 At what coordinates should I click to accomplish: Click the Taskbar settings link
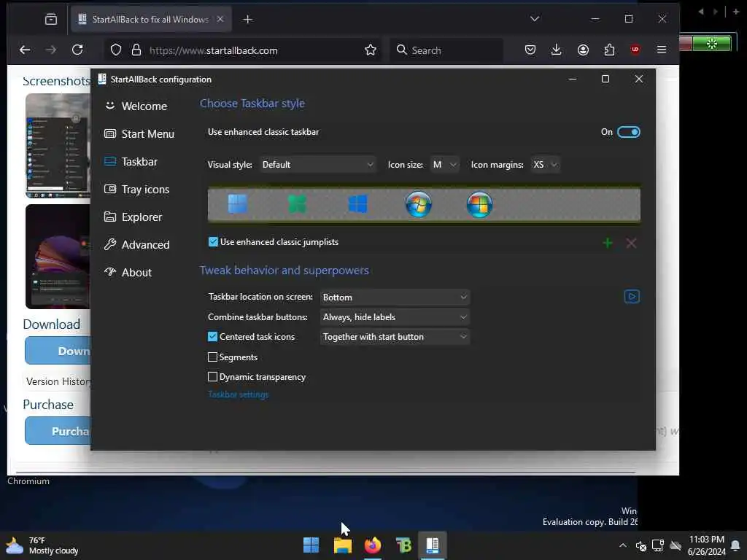tap(239, 394)
